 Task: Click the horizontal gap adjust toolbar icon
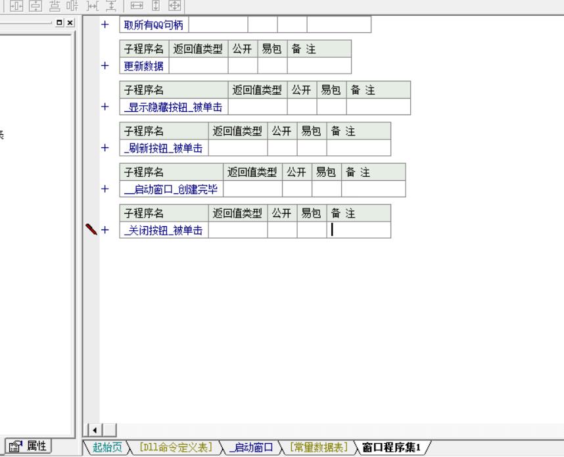(x=93, y=6)
